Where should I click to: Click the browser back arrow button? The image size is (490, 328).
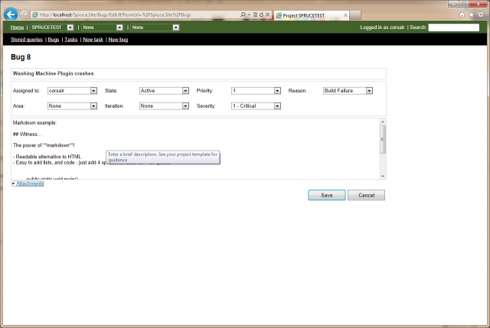[11, 15]
